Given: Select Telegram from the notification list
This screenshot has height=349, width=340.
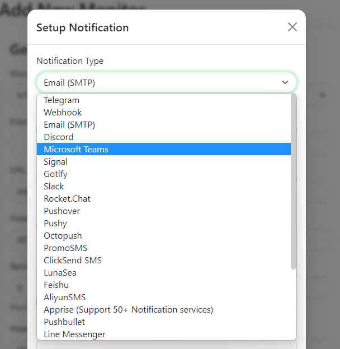Looking at the screenshot, I should [62, 100].
